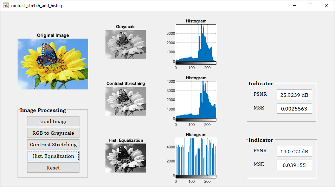Click the PSNR field showing 14.0722 dB
335x187 pixels.
(294, 151)
